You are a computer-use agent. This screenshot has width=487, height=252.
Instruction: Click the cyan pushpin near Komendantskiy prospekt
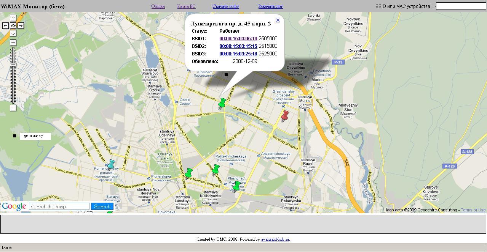[111, 164]
